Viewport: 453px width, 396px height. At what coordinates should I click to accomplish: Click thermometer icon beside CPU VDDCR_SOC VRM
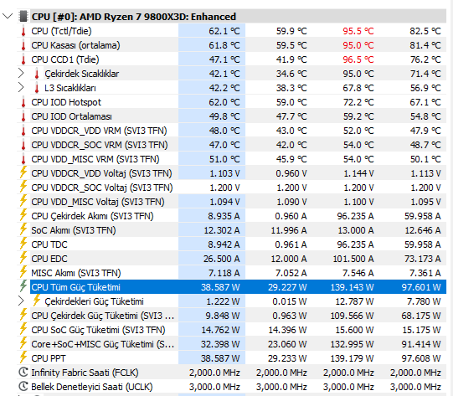click(x=23, y=145)
